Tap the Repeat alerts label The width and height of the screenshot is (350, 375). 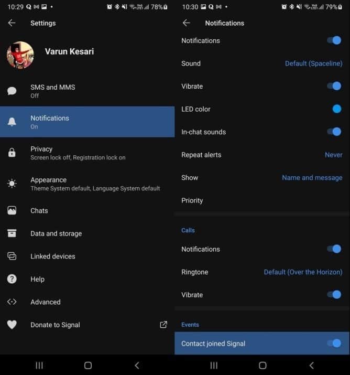pos(201,155)
